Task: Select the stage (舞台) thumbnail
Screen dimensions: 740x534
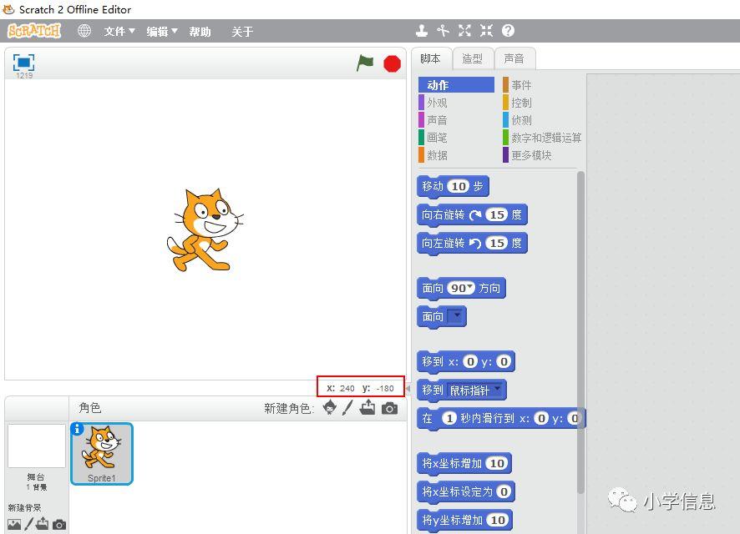Action: pos(37,446)
